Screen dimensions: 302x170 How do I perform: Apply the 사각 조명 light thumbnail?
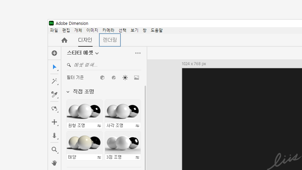[x=123, y=111]
